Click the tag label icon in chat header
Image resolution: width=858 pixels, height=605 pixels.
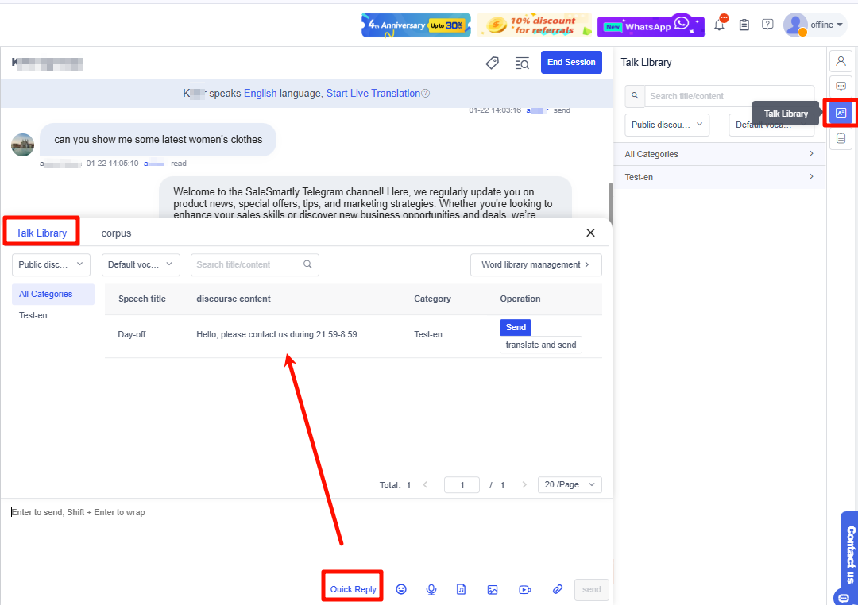(x=492, y=63)
